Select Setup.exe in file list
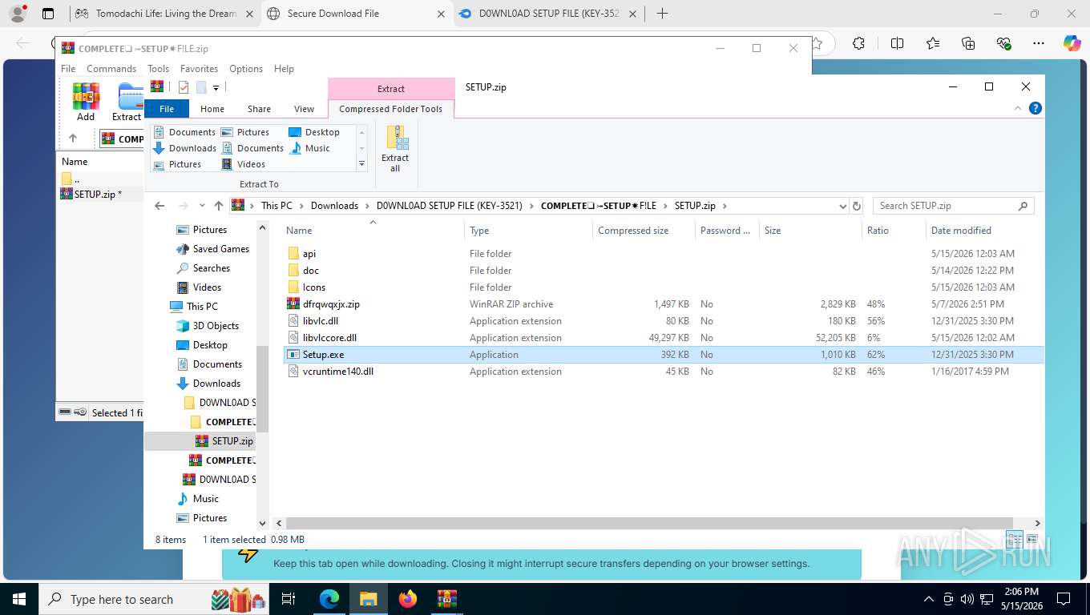This screenshot has height=615, width=1090. pyautogui.click(x=664, y=355)
